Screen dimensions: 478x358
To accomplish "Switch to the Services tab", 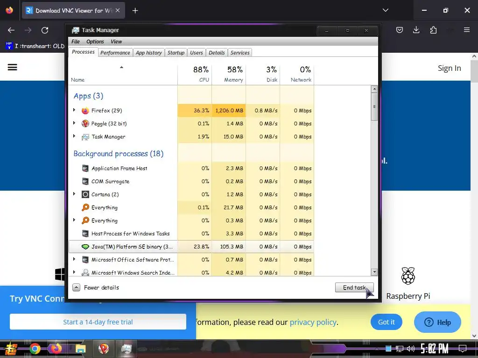I will click(x=240, y=53).
